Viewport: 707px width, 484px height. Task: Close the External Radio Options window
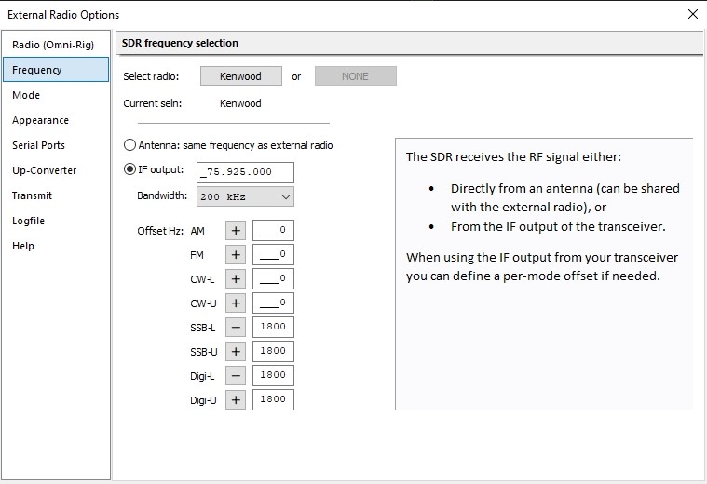click(x=692, y=14)
